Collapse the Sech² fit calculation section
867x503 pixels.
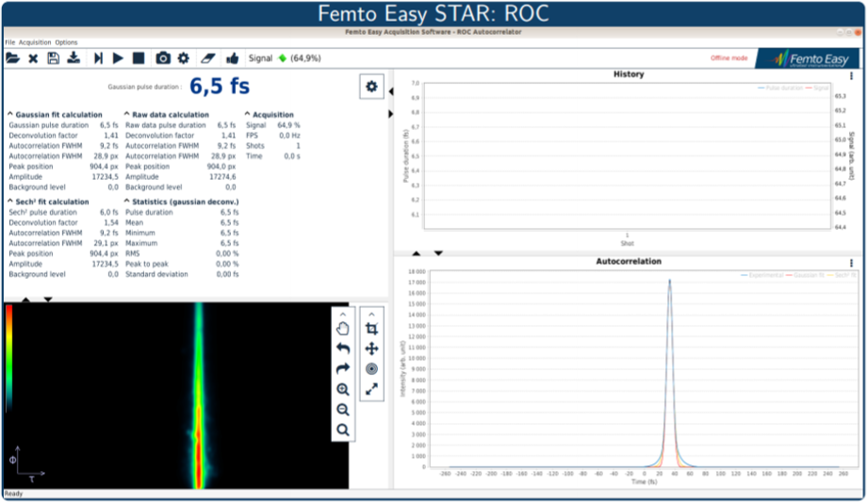10,202
